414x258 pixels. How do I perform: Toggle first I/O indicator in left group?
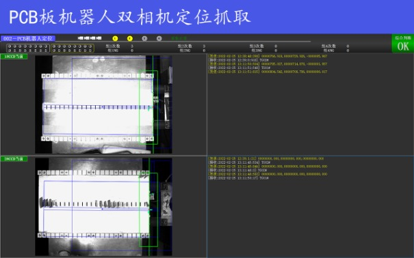pos(10,46)
